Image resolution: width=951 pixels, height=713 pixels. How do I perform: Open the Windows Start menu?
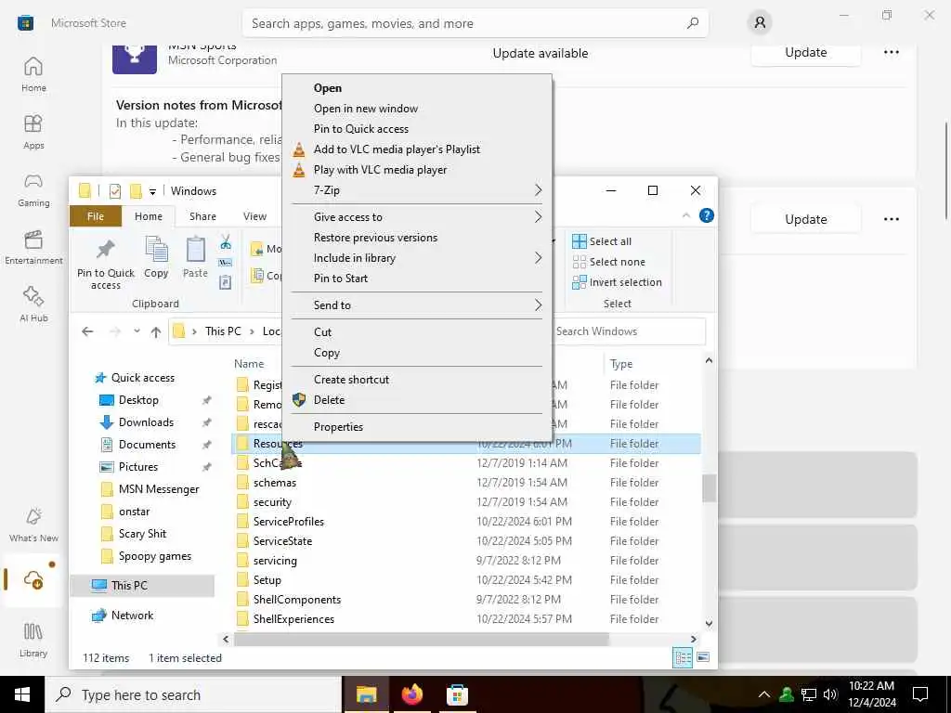(x=22, y=694)
